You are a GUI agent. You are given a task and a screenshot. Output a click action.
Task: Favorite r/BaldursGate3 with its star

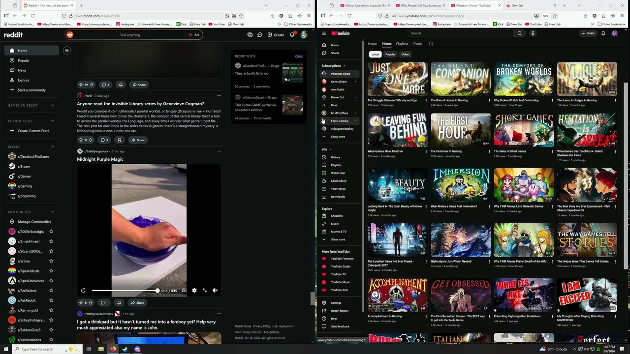pos(51,330)
